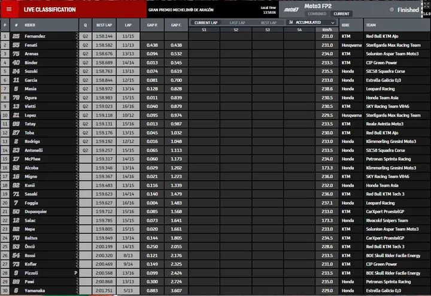Click the GAP P. column header
This screenshot has width=431, height=296.
(x=152, y=25)
